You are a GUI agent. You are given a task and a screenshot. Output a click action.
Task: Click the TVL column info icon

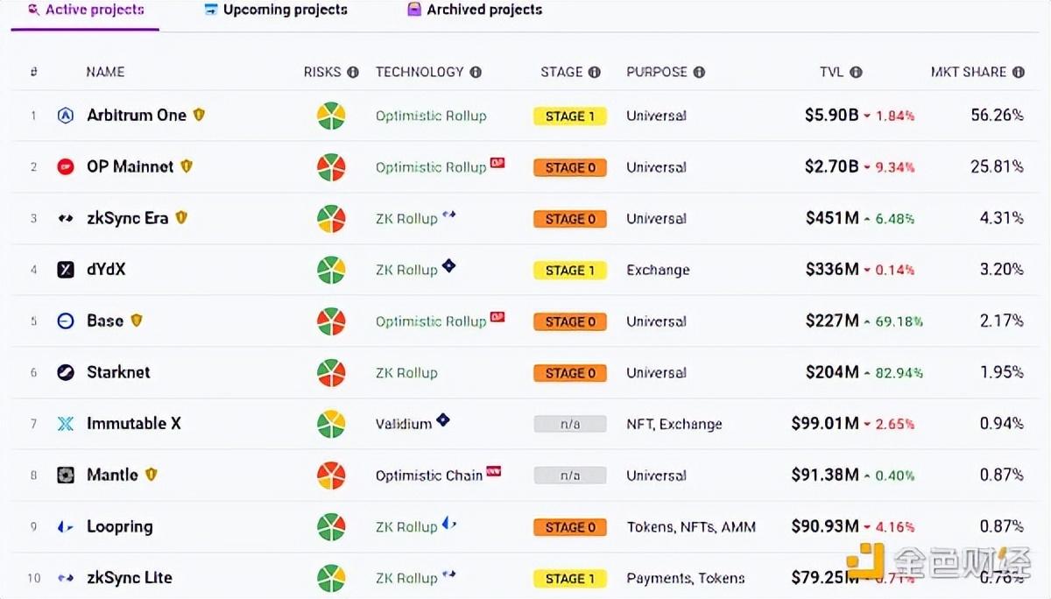pos(856,73)
